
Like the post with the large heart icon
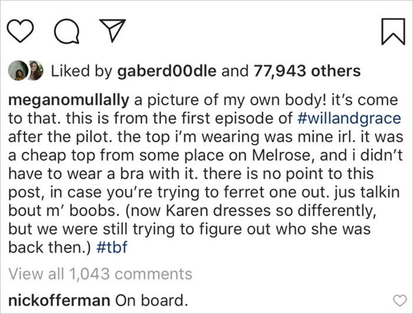23,30
